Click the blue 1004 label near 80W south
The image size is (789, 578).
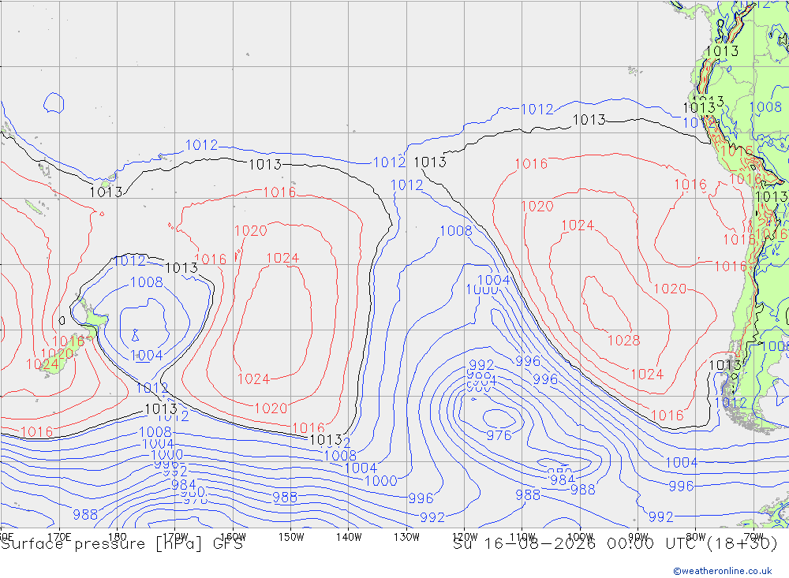pos(682,462)
